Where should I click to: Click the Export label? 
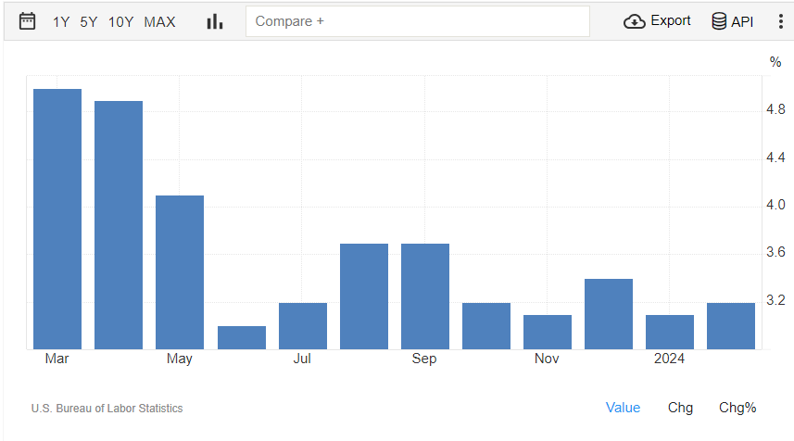[671, 20]
